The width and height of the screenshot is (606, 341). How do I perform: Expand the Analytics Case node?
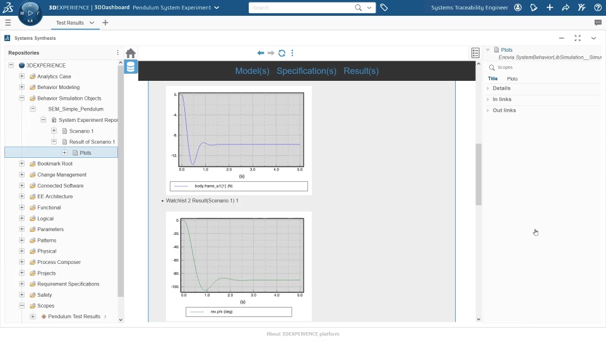click(x=21, y=76)
